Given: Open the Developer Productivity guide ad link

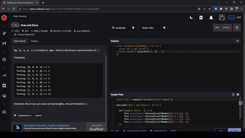Looking at the screenshot, I should [x=47, y=125].
